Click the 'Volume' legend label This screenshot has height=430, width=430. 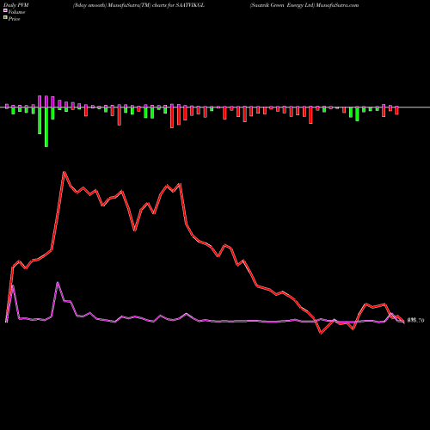[16, 12]
